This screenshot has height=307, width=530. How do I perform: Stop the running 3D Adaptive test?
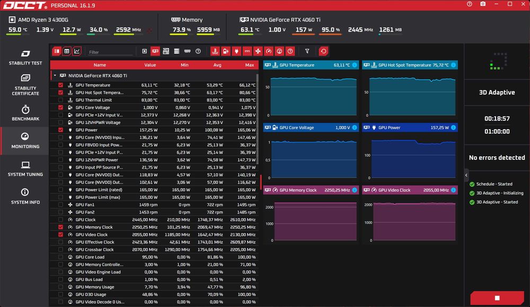[x=497, y=298]
